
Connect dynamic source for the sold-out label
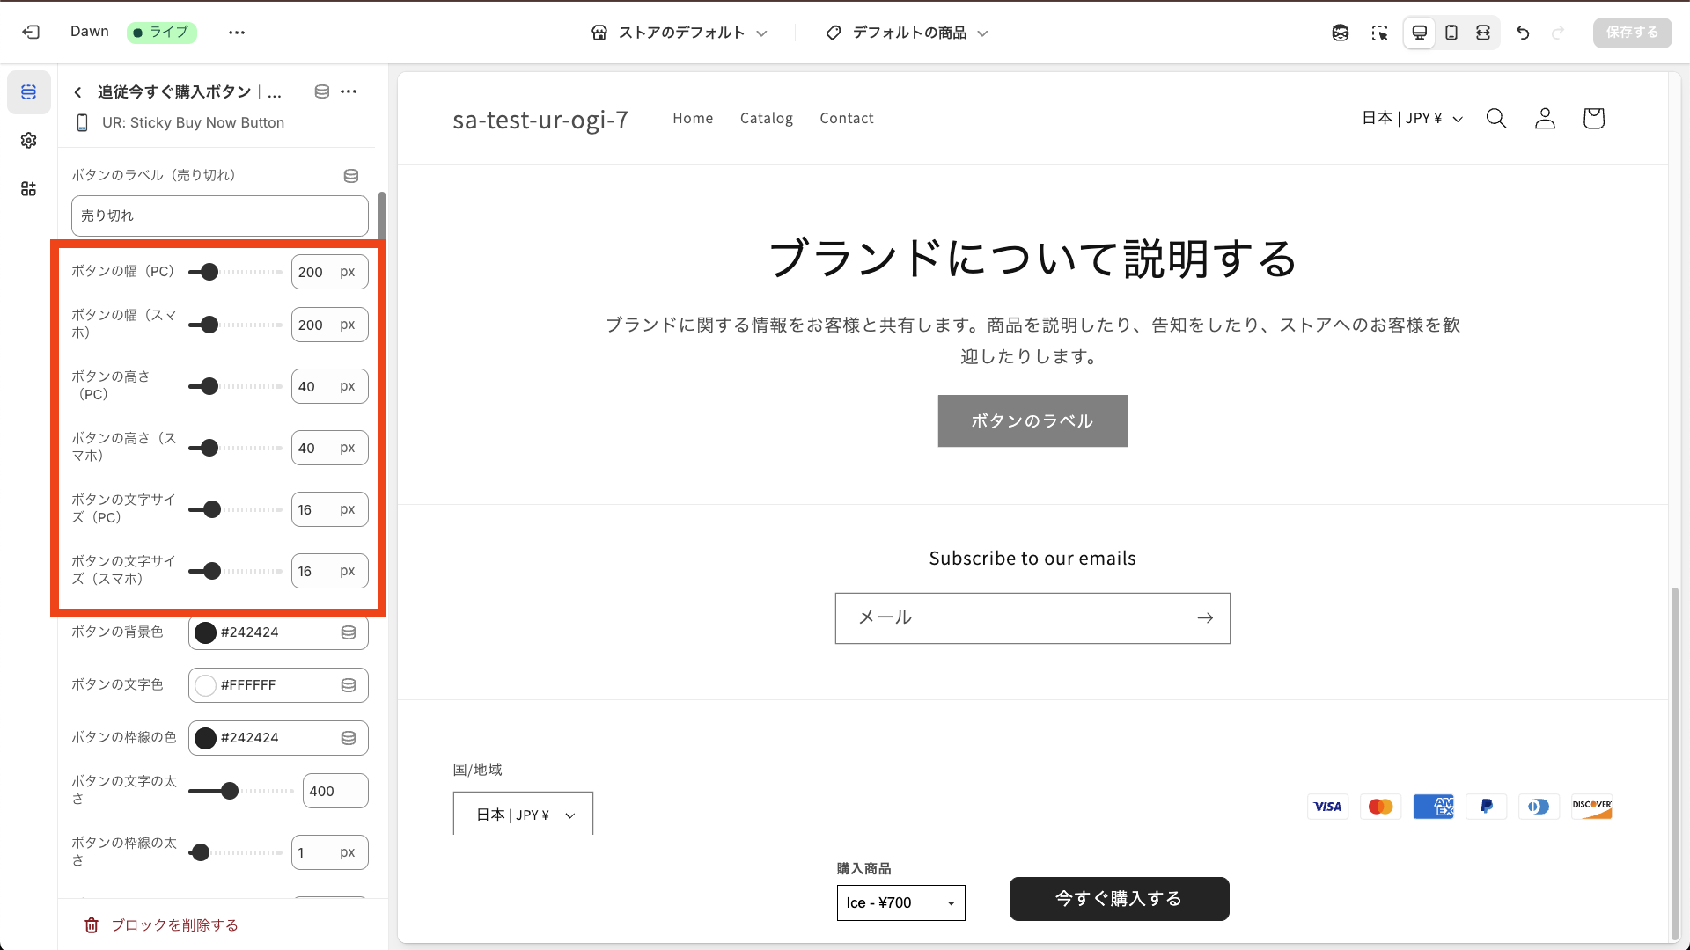350,175
